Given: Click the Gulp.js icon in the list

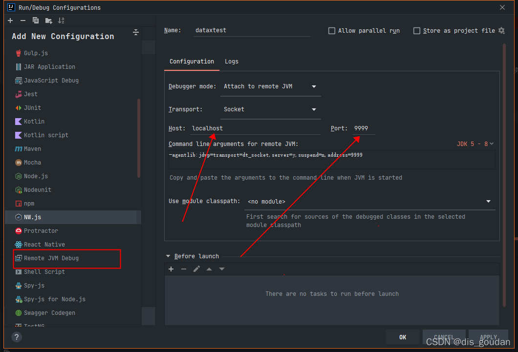Looking at the screenshot, I should 19,53.
